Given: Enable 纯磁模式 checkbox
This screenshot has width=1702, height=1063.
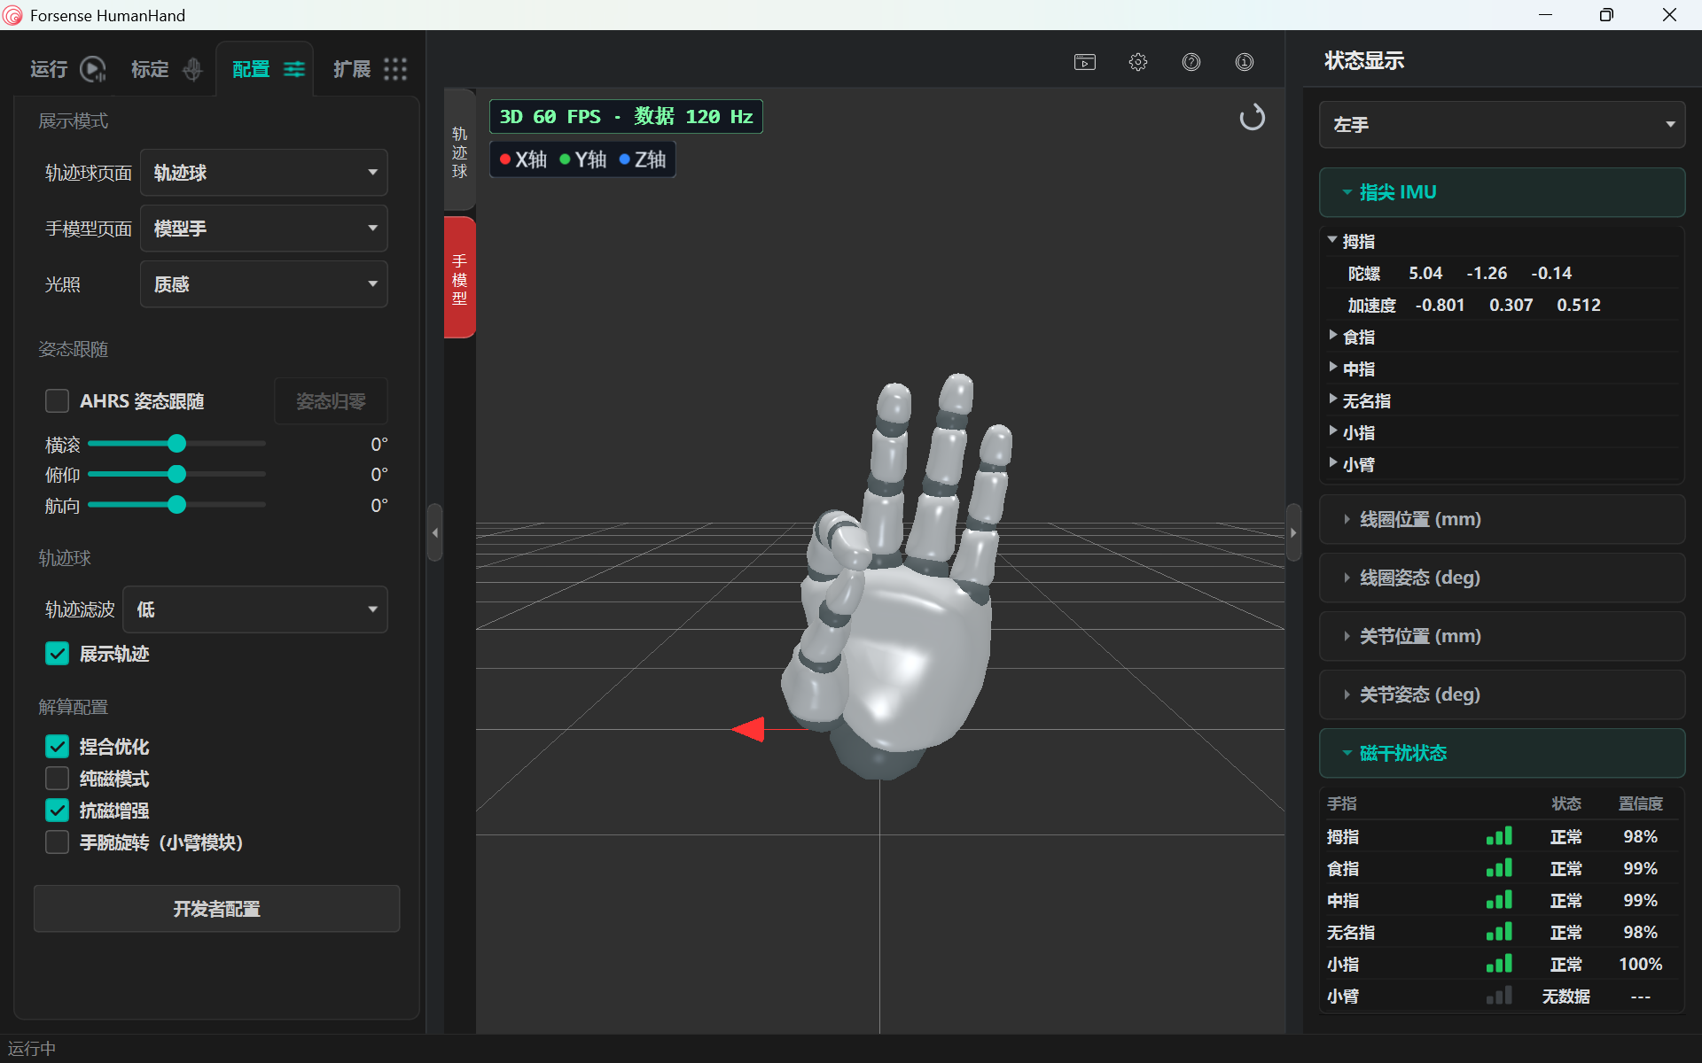Looking at the screenshot, I should (58, 779).
